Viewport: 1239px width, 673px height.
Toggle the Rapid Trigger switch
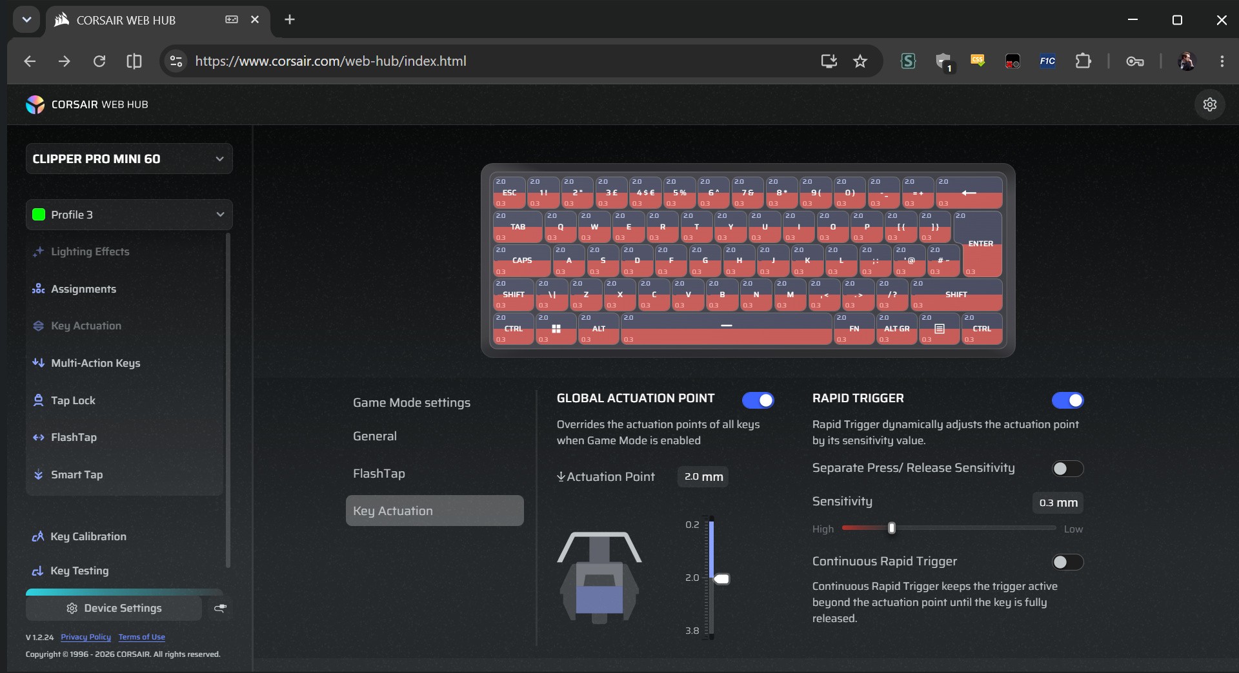1067,400
